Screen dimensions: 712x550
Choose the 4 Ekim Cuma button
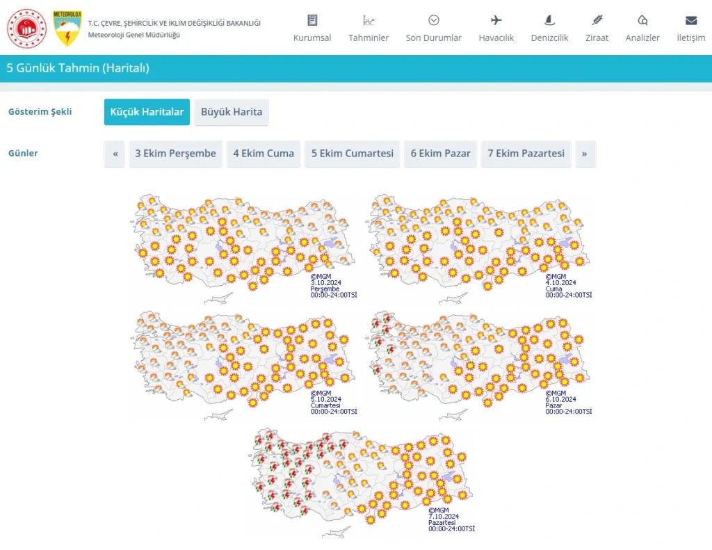pyautogui.click(x=264, y=154)
